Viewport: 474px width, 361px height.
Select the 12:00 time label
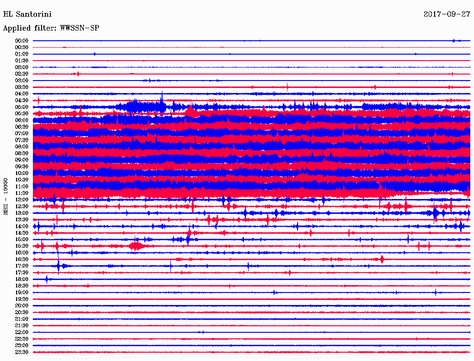tap(22, 200)
